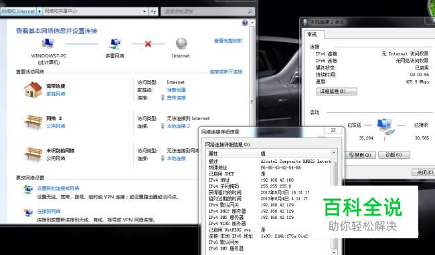Click the 详细信息 button

click(x=337, y=91)
